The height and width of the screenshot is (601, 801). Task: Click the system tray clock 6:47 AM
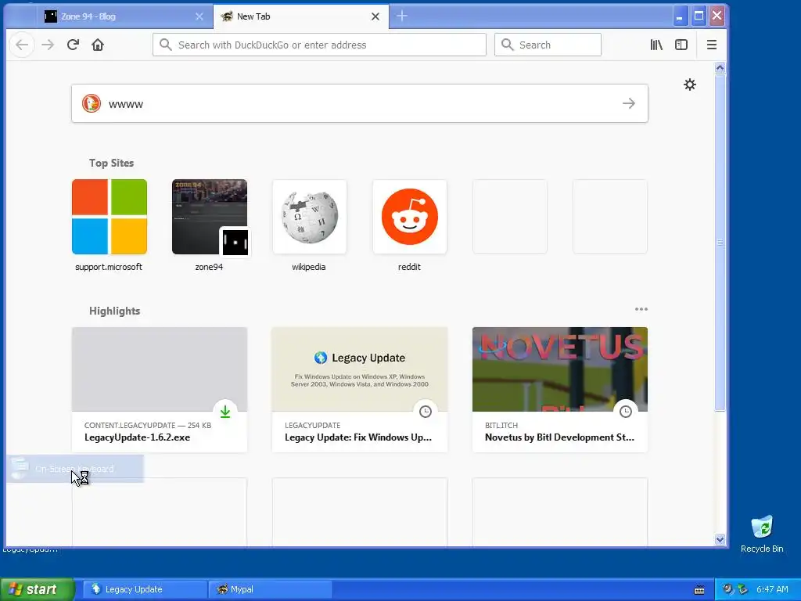click(x=772, y=589)
